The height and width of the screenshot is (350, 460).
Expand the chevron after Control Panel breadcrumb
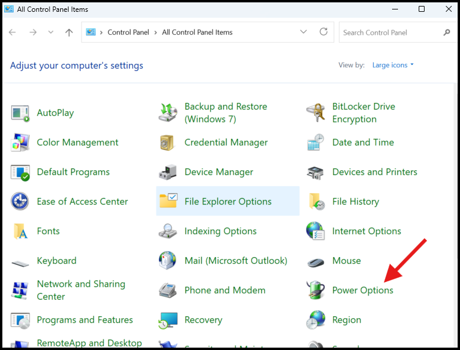point(155,33)
